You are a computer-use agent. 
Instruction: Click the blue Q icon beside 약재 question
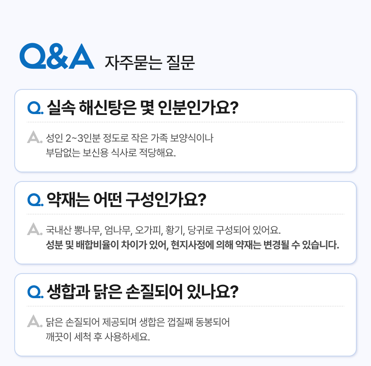[34, 199]
